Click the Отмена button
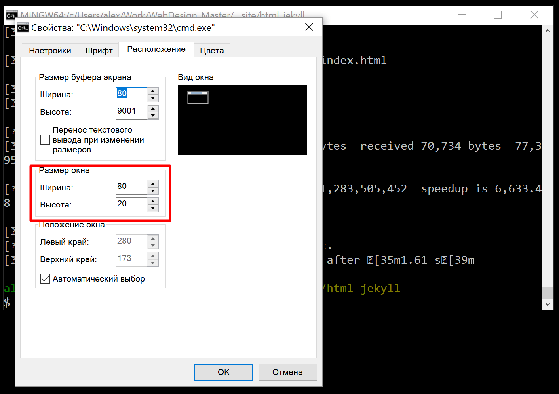Screen dimensions: 559x394 tap(288, 372)
